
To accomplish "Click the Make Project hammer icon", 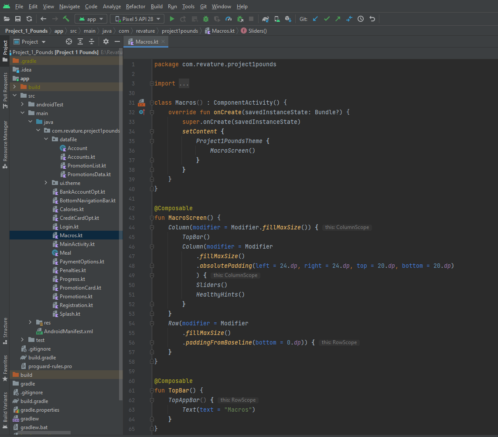I will pyautogui.click(x=66, y=19).
